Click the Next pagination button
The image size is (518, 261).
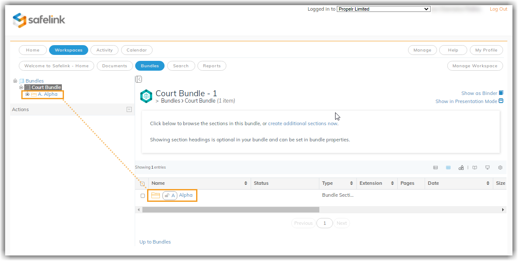[341, 223]
